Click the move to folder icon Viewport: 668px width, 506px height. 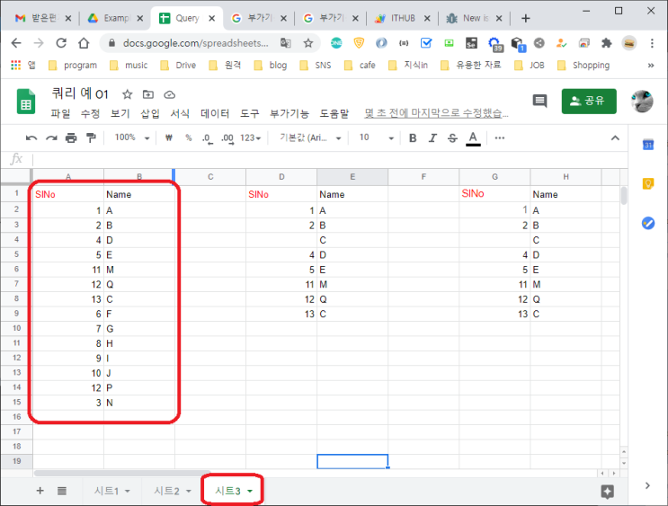point(148,94)
